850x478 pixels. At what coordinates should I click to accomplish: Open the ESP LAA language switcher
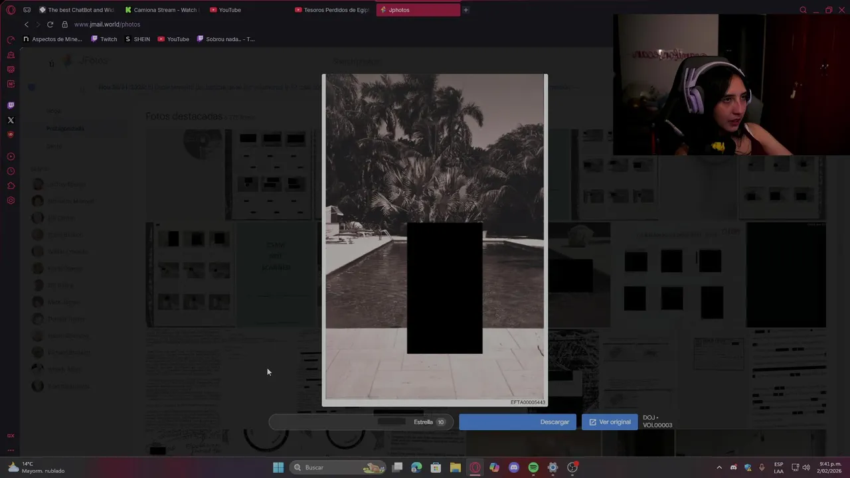pyautogui.click(x=778, y=467)
